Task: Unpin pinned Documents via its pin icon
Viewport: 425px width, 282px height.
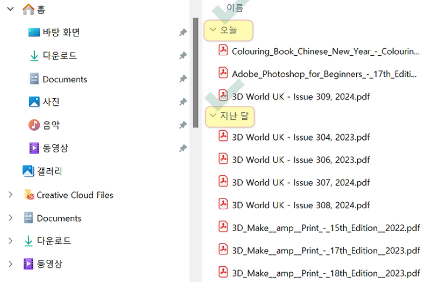Action: pos(183,79)
